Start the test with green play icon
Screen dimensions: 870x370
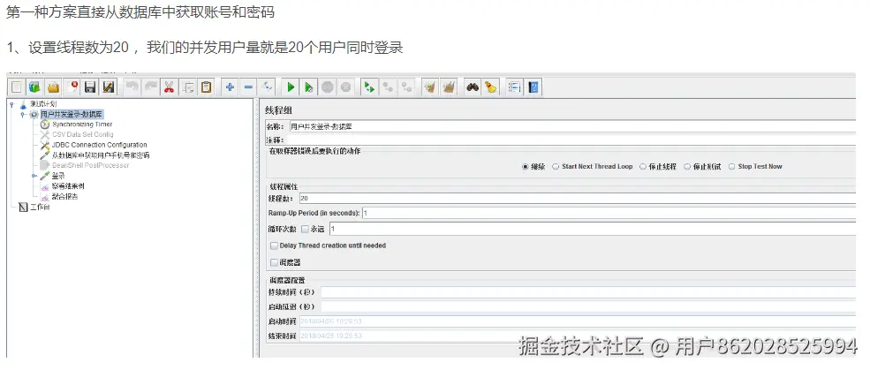tap(291, 87)
